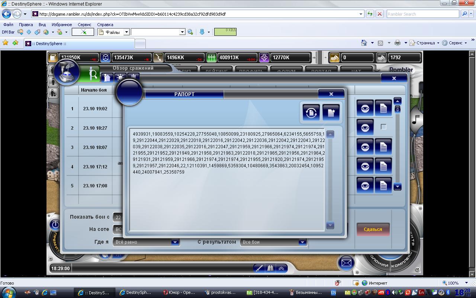Image resolution: width=476 pixels, height=298 pixels.
Task: Click the music note icon
Action: (x=416, y=120)
